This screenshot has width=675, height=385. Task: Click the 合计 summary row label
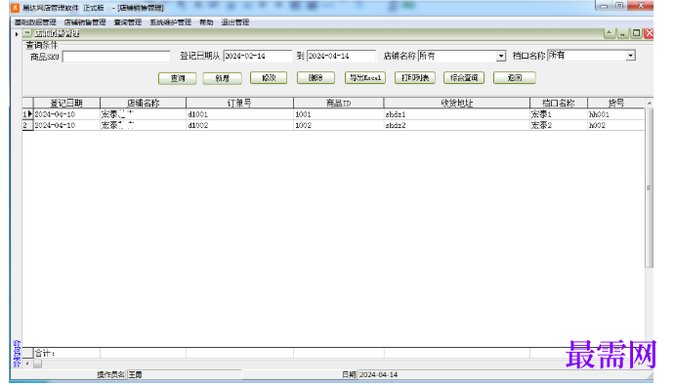(45, 353)
